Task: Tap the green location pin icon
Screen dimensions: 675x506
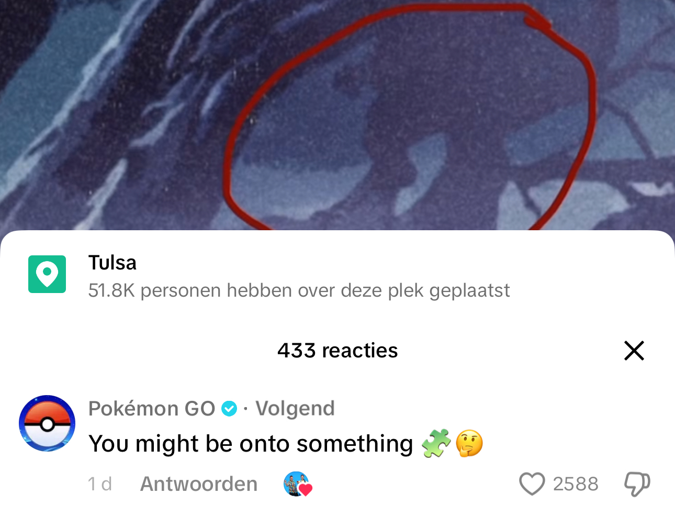Action: pyautogui.click(x=47, y=274)
